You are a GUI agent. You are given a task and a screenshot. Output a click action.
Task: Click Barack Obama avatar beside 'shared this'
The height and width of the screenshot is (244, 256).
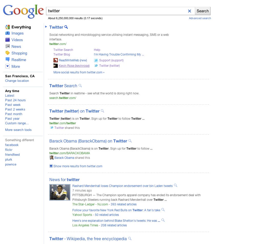coord(52,158)
